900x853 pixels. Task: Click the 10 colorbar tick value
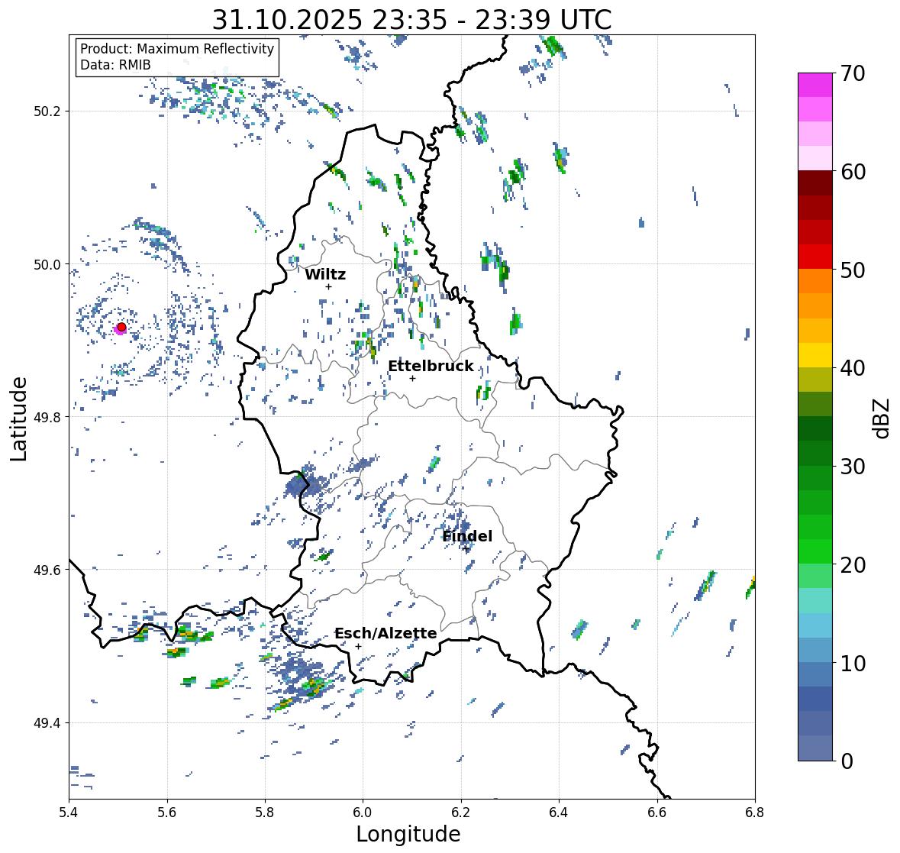[853, 663]
